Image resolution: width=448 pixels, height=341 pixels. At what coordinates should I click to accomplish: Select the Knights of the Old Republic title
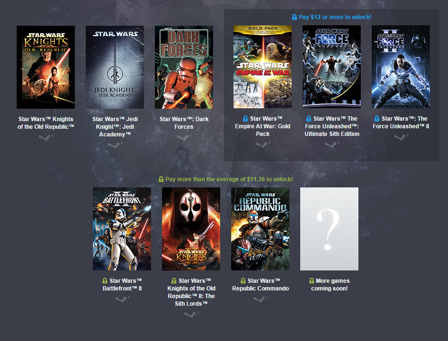coord(46,123)
